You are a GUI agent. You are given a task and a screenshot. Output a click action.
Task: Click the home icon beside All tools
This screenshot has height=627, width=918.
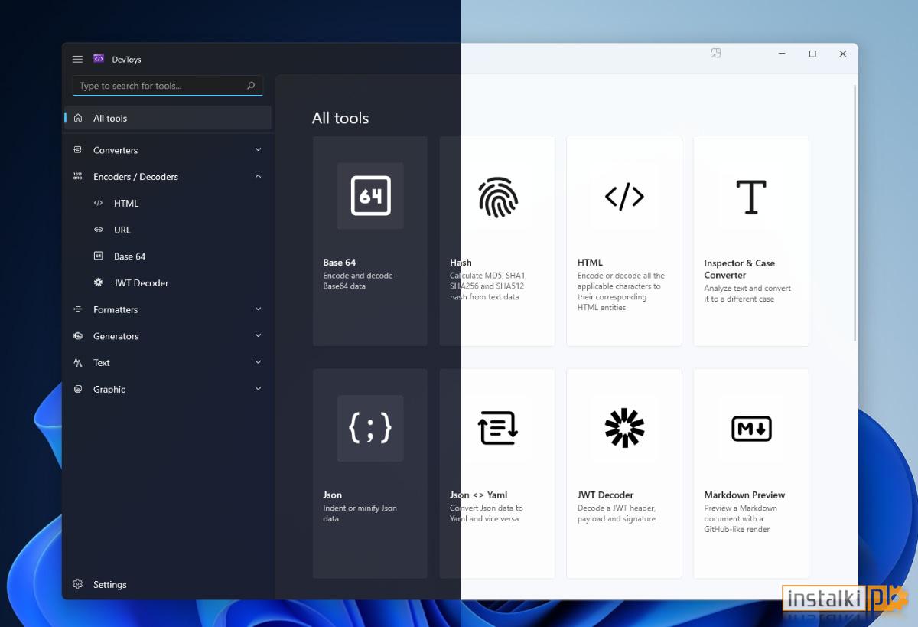(x=78, y=118)
